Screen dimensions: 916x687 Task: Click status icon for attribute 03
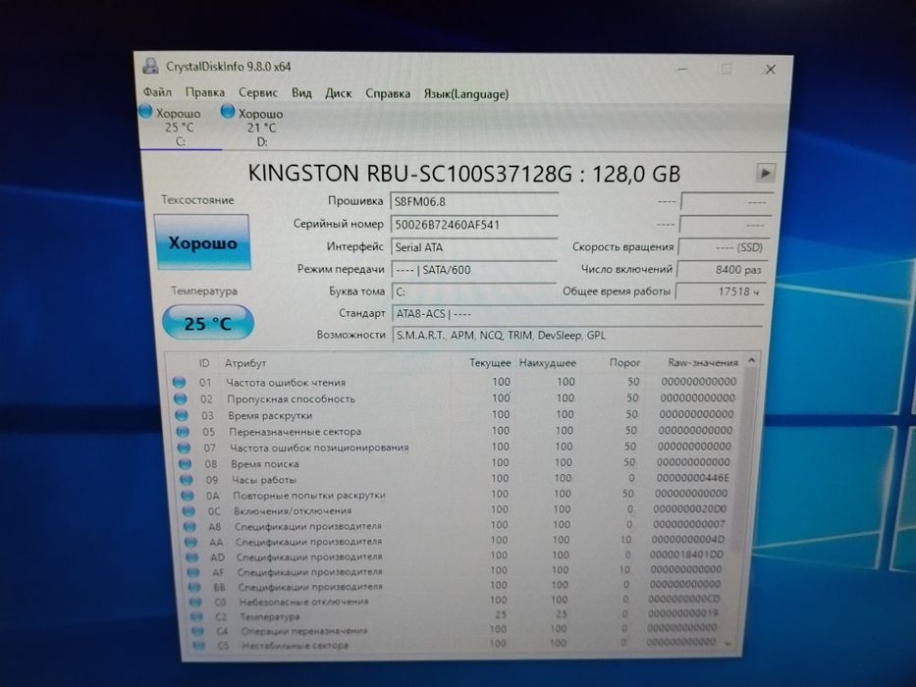(181, 415)
